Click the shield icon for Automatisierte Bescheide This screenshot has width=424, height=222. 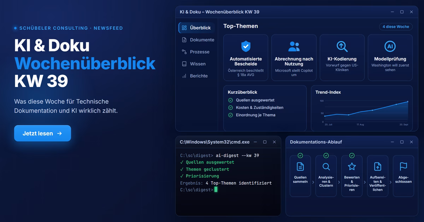tap(246, 46)
